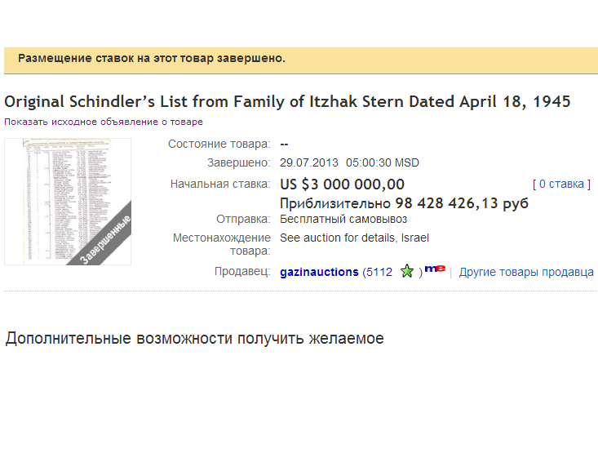The height and width of the screenshot is (449, 598).
Task: Click the approximate price in rubles
Action: point(404,203)
